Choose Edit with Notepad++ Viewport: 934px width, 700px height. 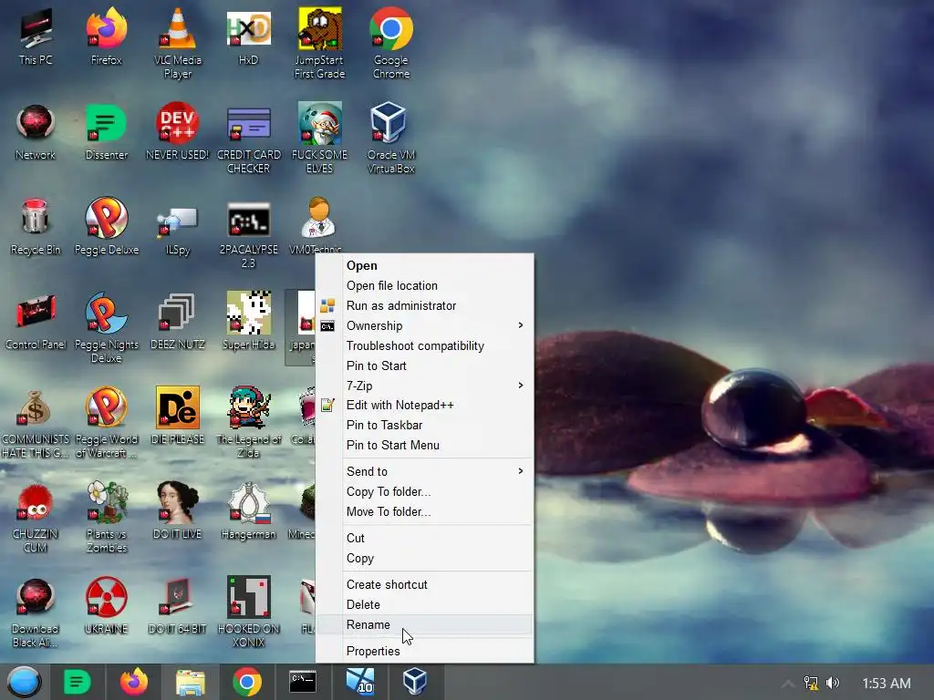pos(424,406)
